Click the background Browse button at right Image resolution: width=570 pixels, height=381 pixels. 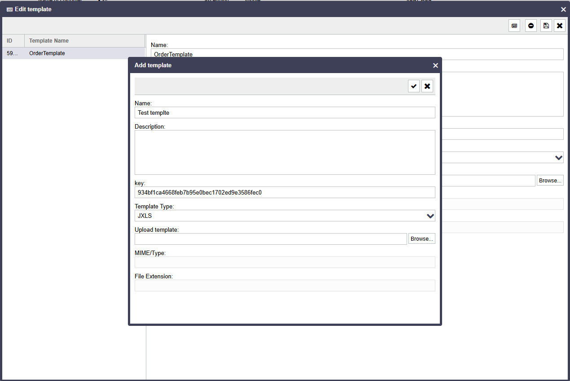click(550, 181)
